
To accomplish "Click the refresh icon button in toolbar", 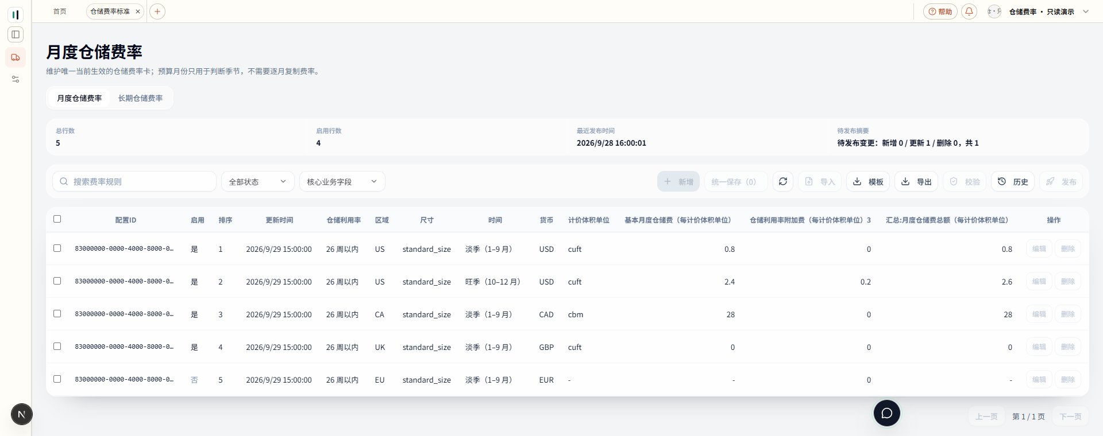I will tap(782, 181).
